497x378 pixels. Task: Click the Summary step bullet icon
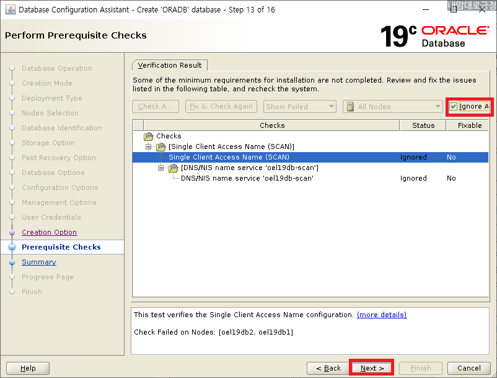(x=12, y=262)
